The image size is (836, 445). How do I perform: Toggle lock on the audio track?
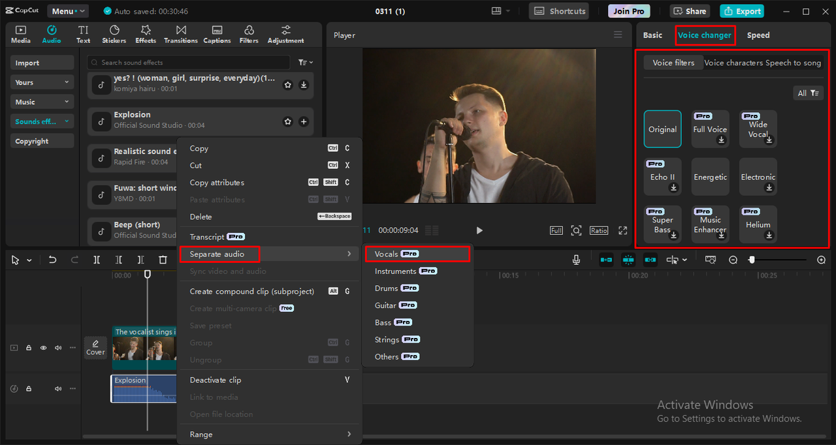[x=29, y=389]
